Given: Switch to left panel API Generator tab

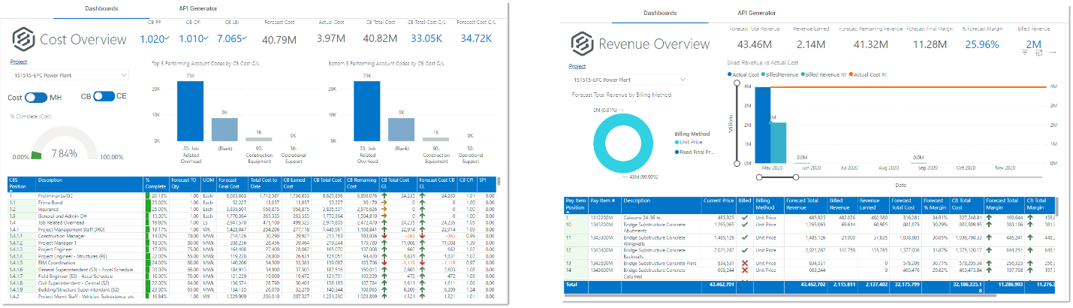Looking at the screenshot, I should [198, 8].
